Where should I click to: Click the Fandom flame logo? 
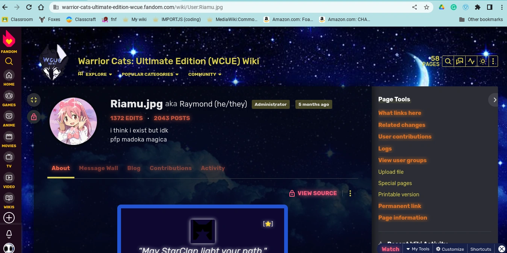[x=9, y=39]
